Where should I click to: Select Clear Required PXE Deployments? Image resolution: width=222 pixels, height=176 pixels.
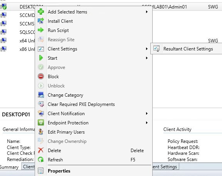click(93, 104)
